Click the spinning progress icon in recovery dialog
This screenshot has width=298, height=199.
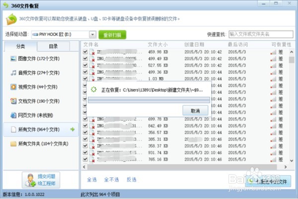coord(94,90)
